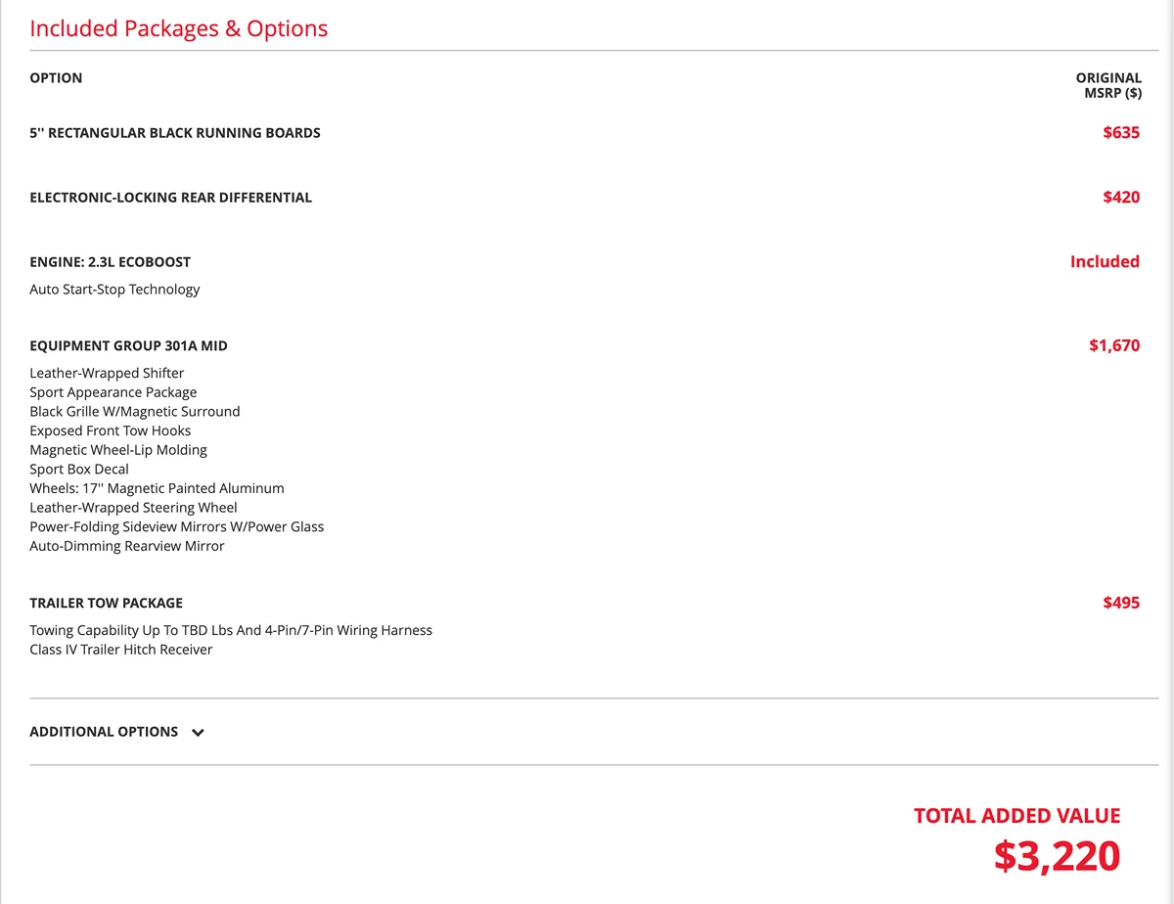
Task: Click the Included Packages & Options heading
Action: click(x=179, y=28)
